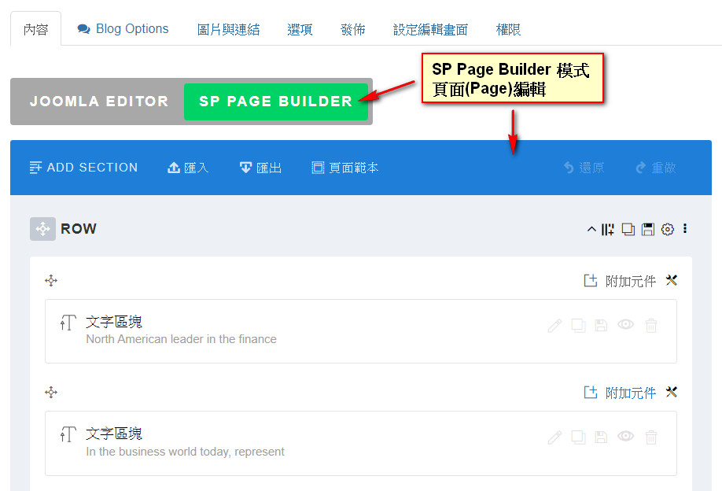Click 匯入 (import) button
This screenshot has width=722, height=491.
(188, 168)
